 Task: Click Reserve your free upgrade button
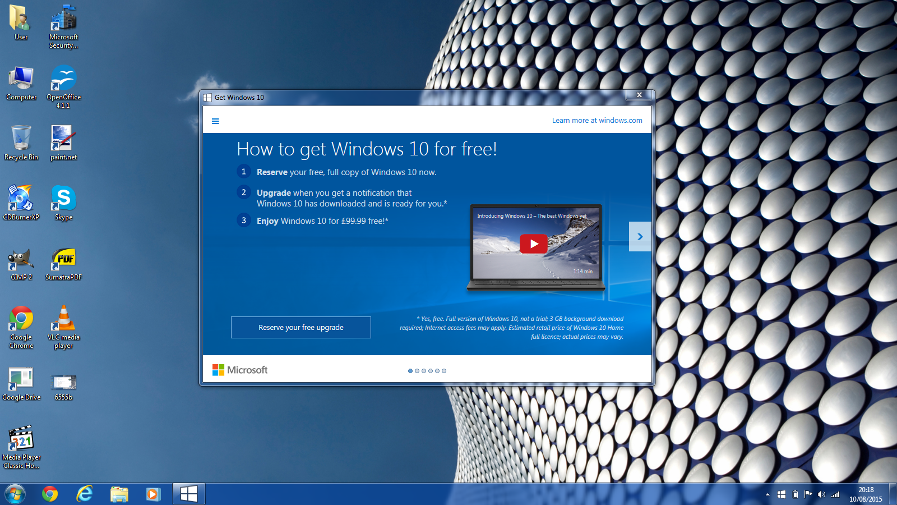pos(301,328)
